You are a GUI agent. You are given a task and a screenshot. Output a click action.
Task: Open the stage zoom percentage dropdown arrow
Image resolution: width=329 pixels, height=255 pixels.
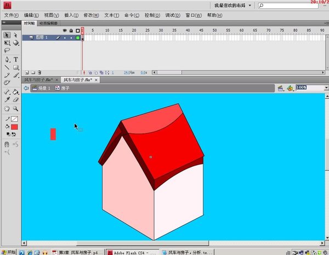[326, 88]
